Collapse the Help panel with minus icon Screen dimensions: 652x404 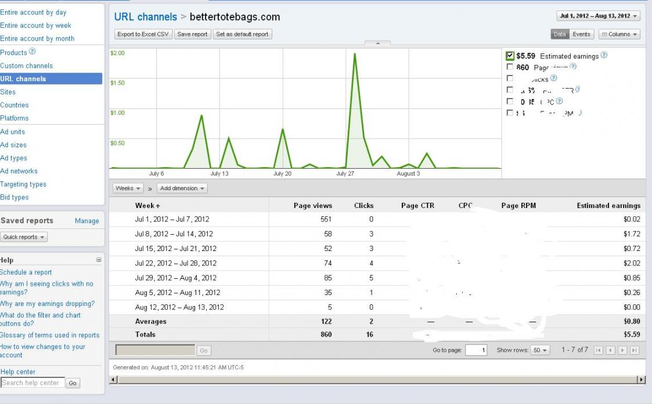pyautogui.click(x=99, y=260)
